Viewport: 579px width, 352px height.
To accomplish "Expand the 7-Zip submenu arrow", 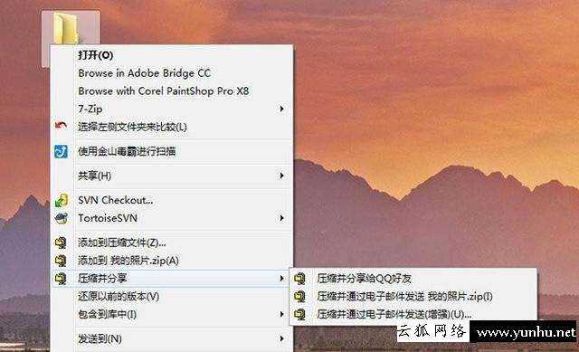I will pos(281,109).
